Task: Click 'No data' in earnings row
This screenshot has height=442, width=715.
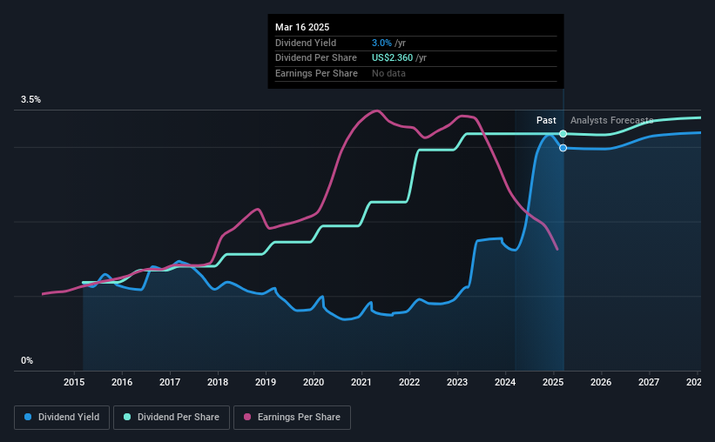Action: tap(388, 73)
